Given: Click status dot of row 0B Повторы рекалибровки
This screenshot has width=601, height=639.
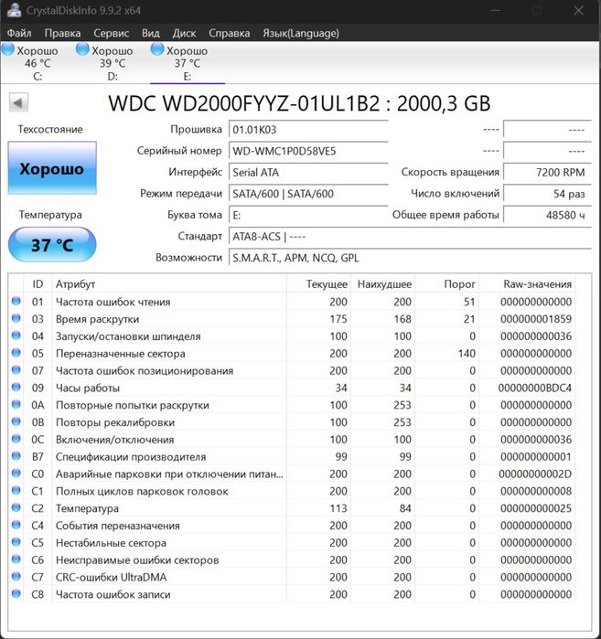Looking at the screenshot, I should click(16, 421).
